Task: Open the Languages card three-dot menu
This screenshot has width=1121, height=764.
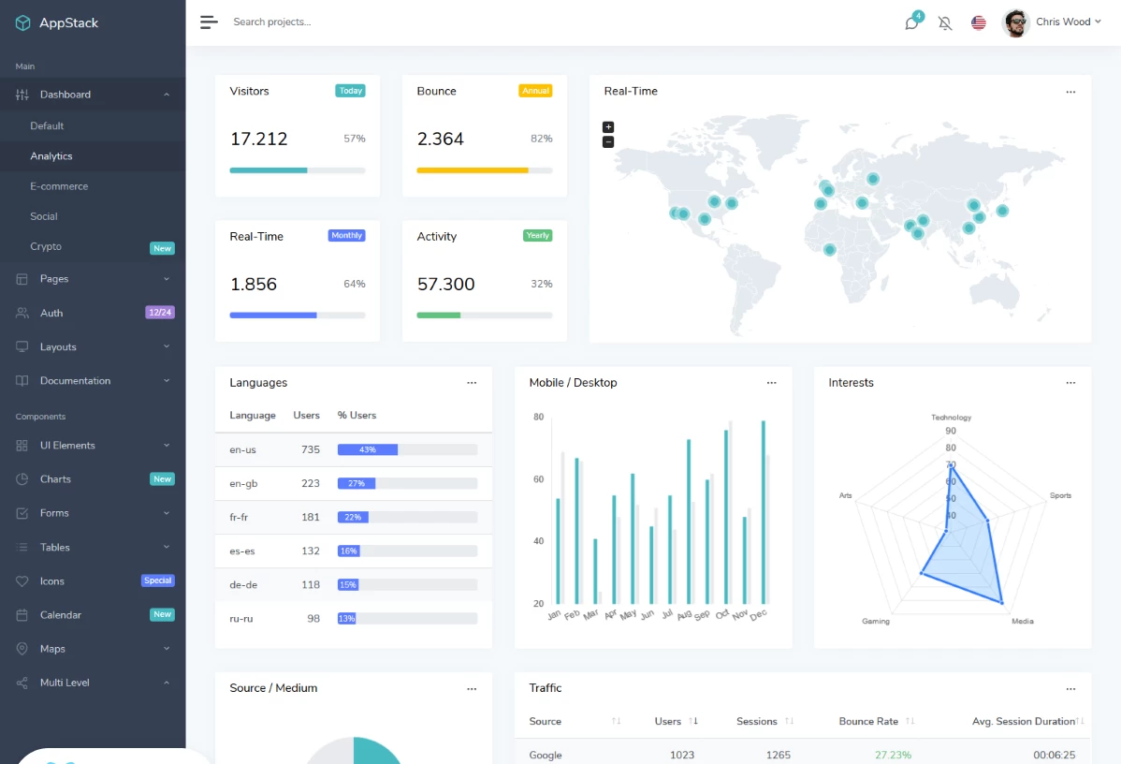Action: (472, 383)
